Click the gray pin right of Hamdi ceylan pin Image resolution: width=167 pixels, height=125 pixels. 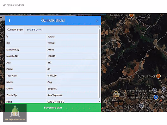click(x=164, y=89)
